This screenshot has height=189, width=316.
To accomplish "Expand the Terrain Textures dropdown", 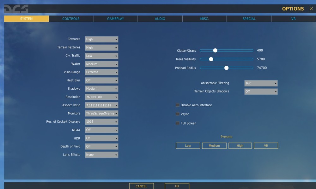I will pos(101,48).
